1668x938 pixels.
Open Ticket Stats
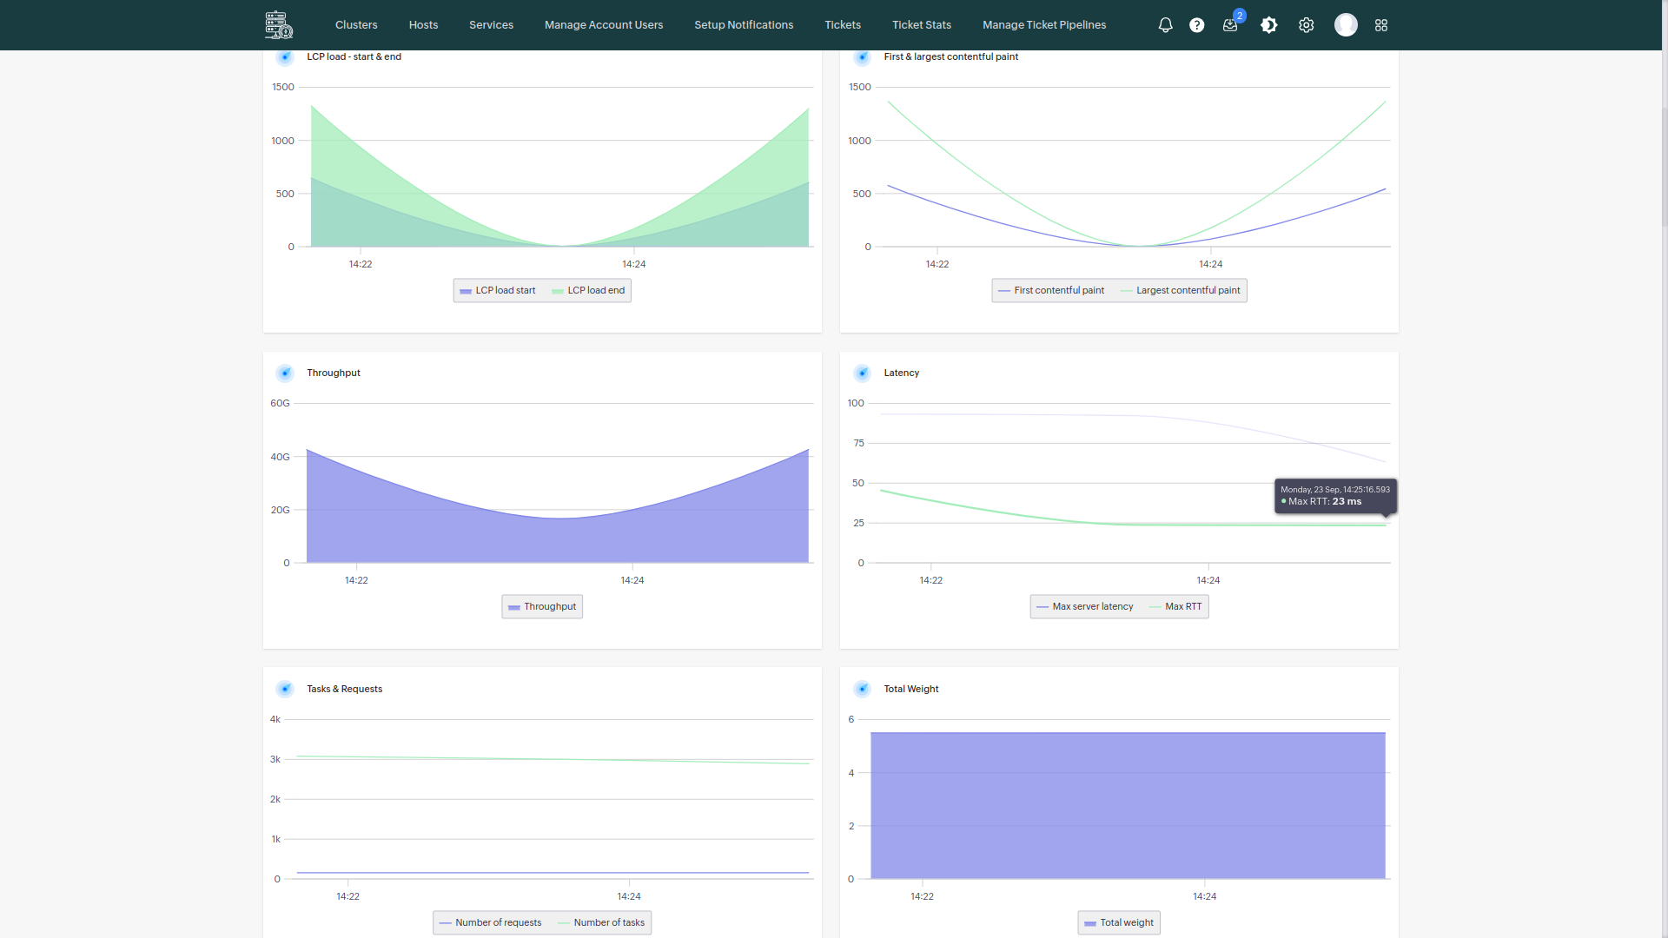(922, 25)
